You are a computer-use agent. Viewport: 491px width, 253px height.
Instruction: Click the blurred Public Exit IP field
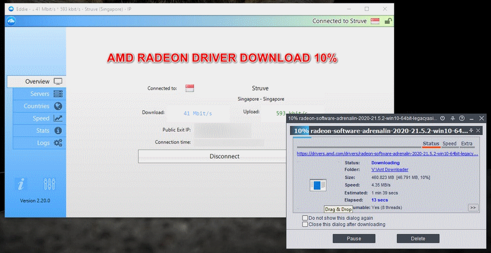[223, 130]
